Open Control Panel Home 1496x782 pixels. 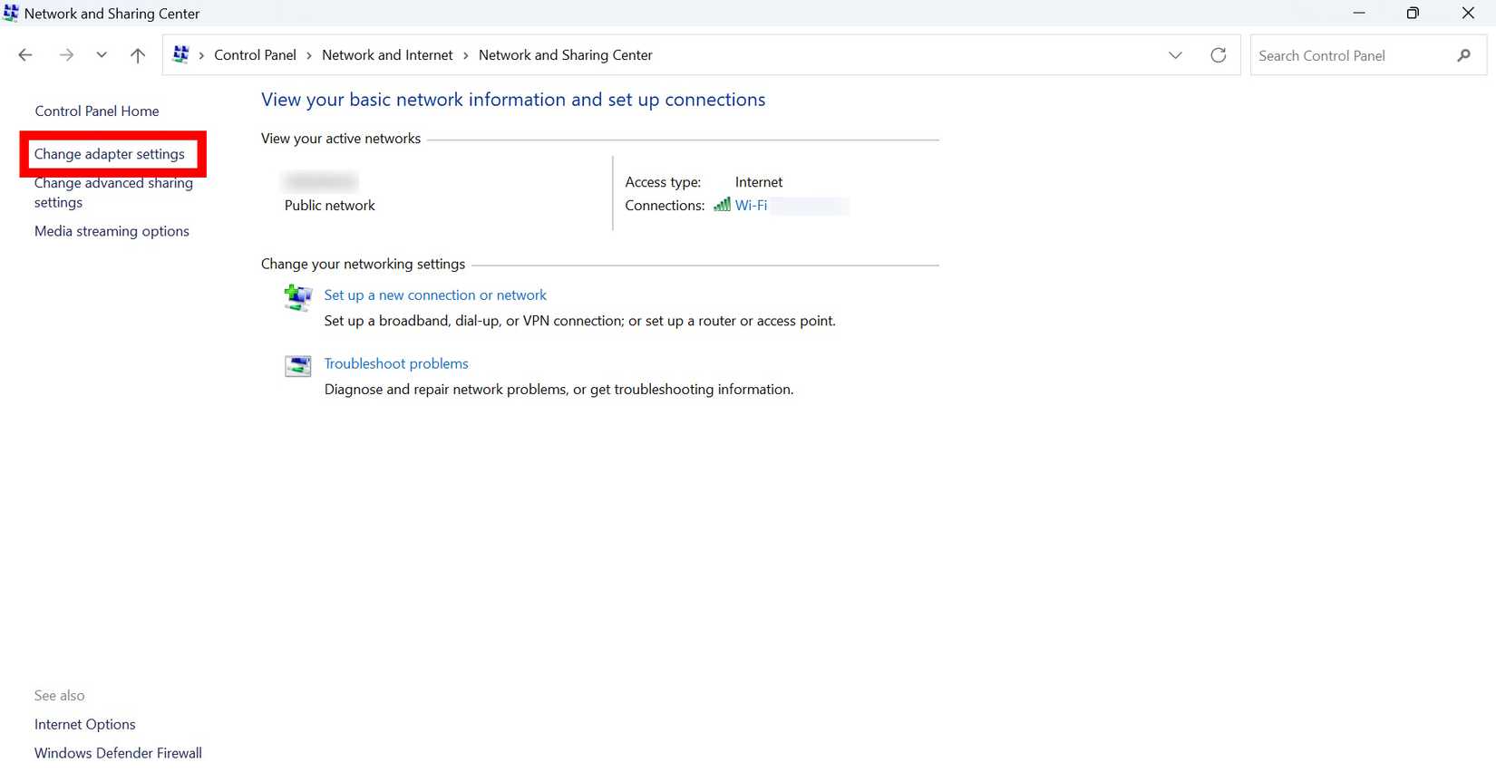pyautogui.click(x=97, y=111)
